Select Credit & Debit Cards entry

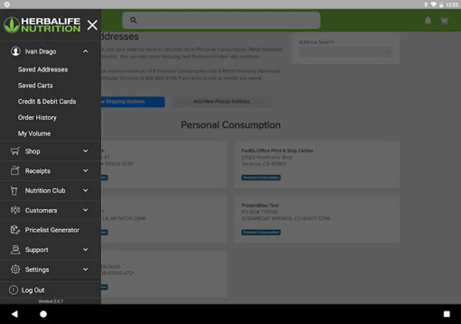[x=47, y=102]
